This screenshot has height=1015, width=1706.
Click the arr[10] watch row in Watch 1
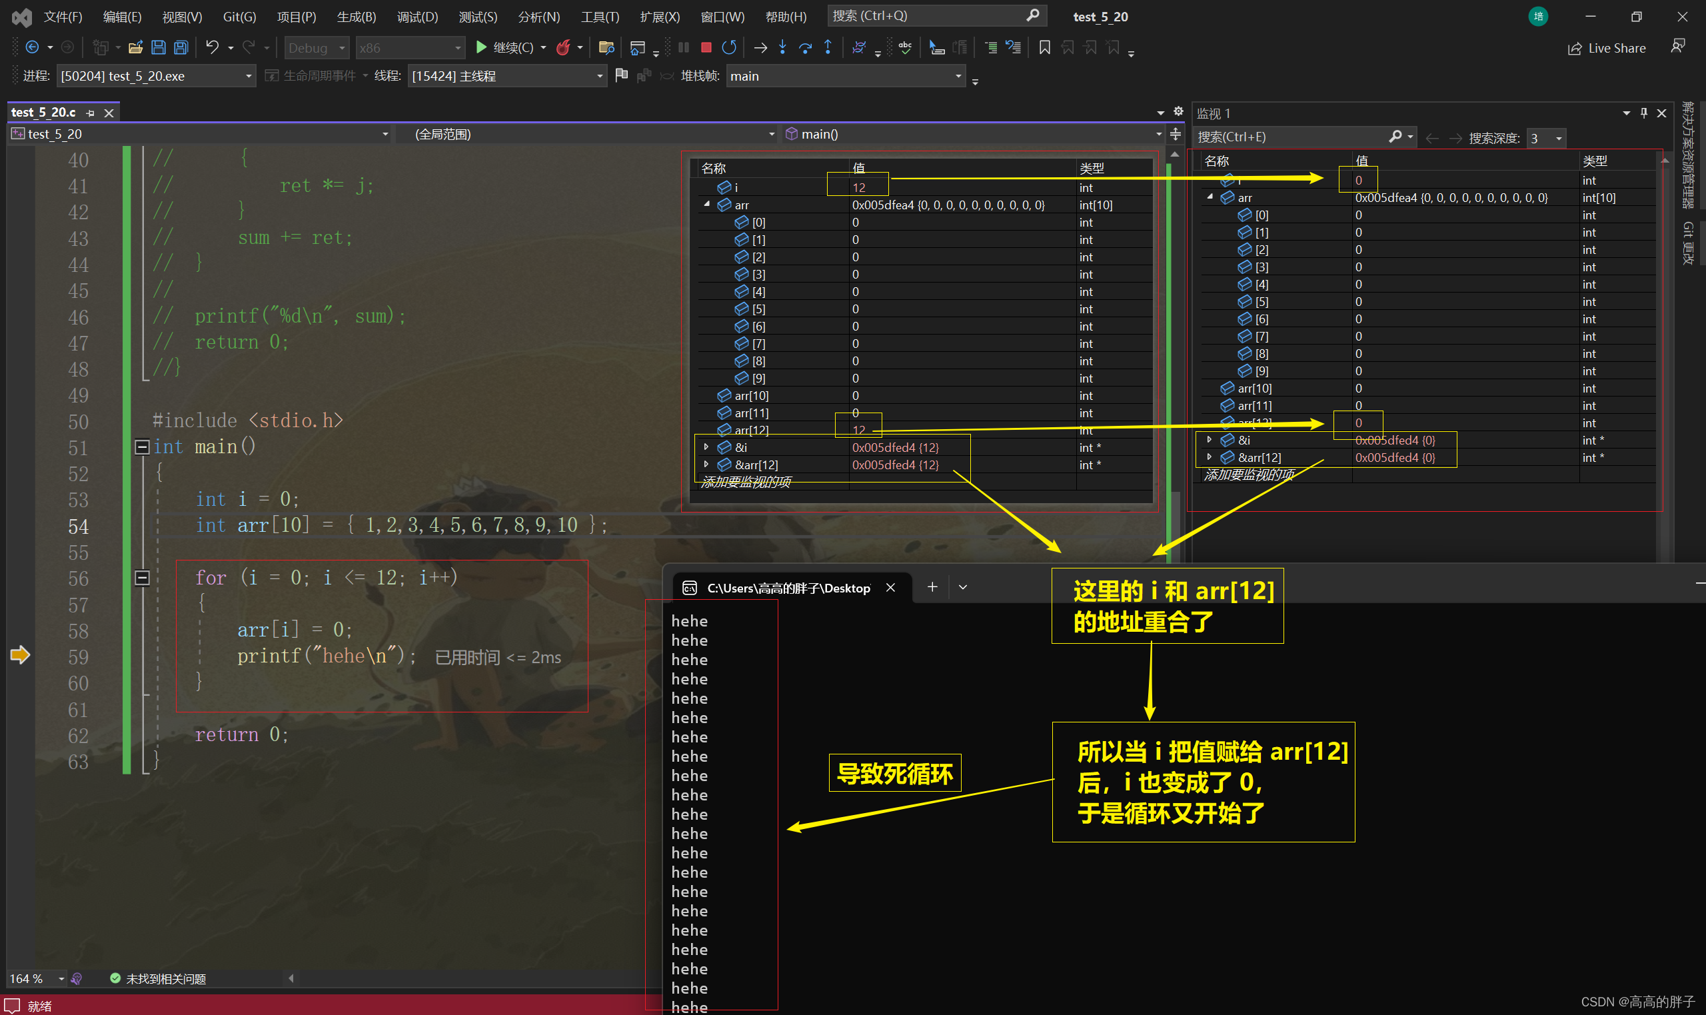point(1427,388)
